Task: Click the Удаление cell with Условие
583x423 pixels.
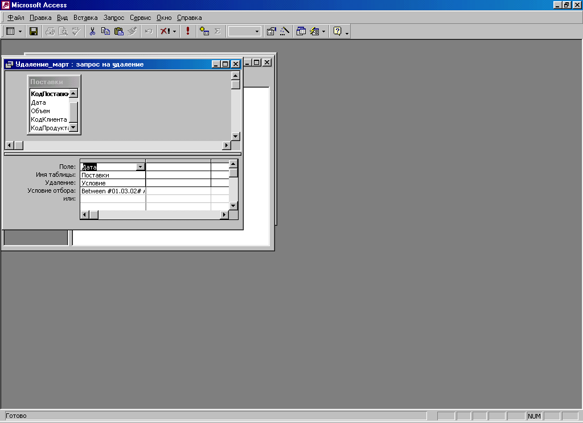Action: (x=113, y=183)
